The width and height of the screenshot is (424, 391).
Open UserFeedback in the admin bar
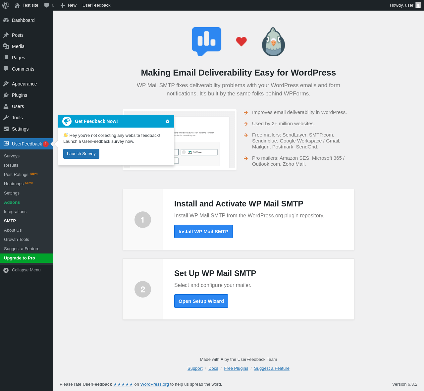tap(96, 5)
